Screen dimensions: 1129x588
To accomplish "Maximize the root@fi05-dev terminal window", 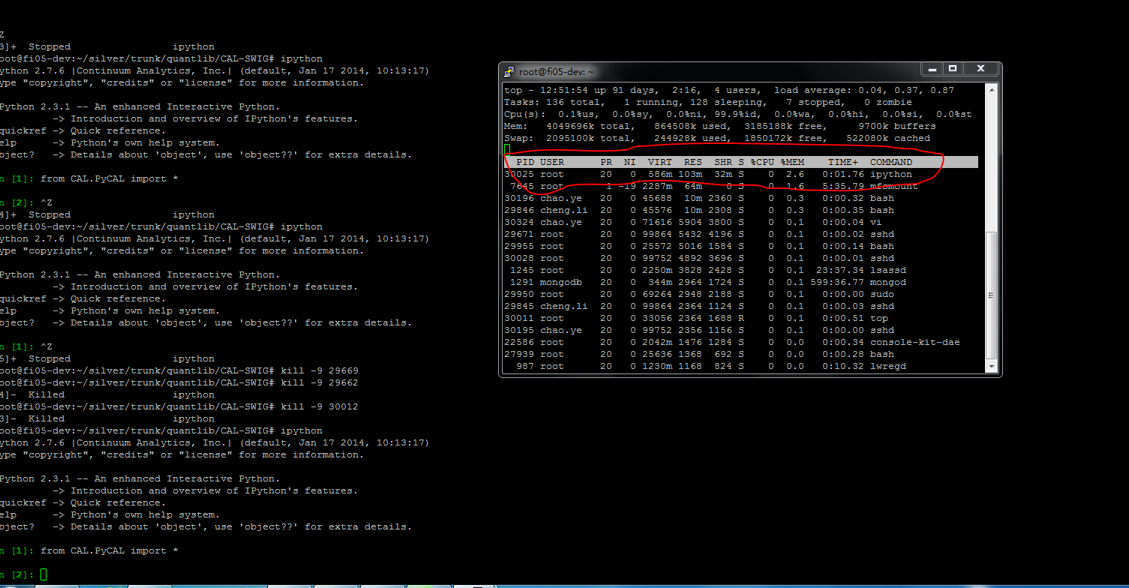I will (x=953, y=69).
